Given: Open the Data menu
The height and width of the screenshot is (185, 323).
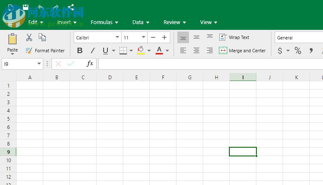Looking at the screenshot, I should point(141,22).
